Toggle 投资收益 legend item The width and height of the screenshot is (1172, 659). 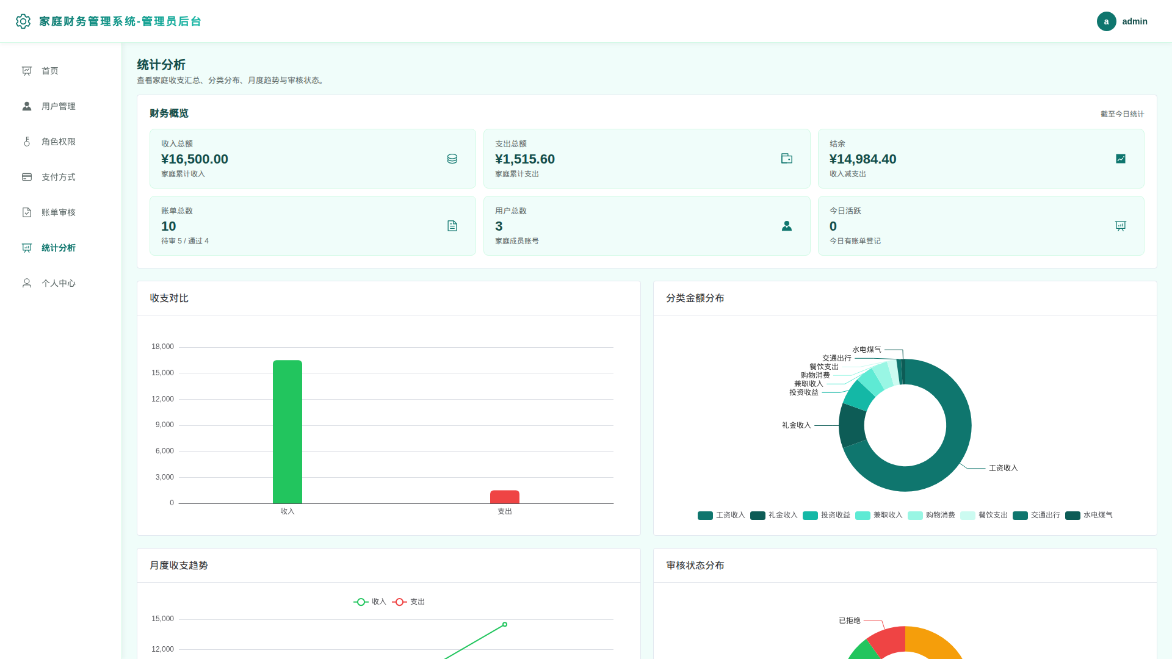(826, 516)
